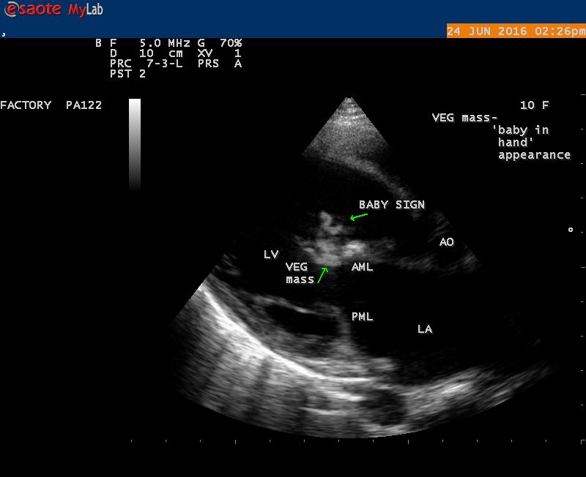Click the AO annotation label
The height and width of the screenshot is (477, 586).
pyautogui.click(x=446, y=242)
